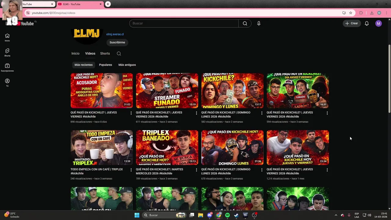Open taskbar clock 23:41
391x220 pixels.
pos(381,215)
